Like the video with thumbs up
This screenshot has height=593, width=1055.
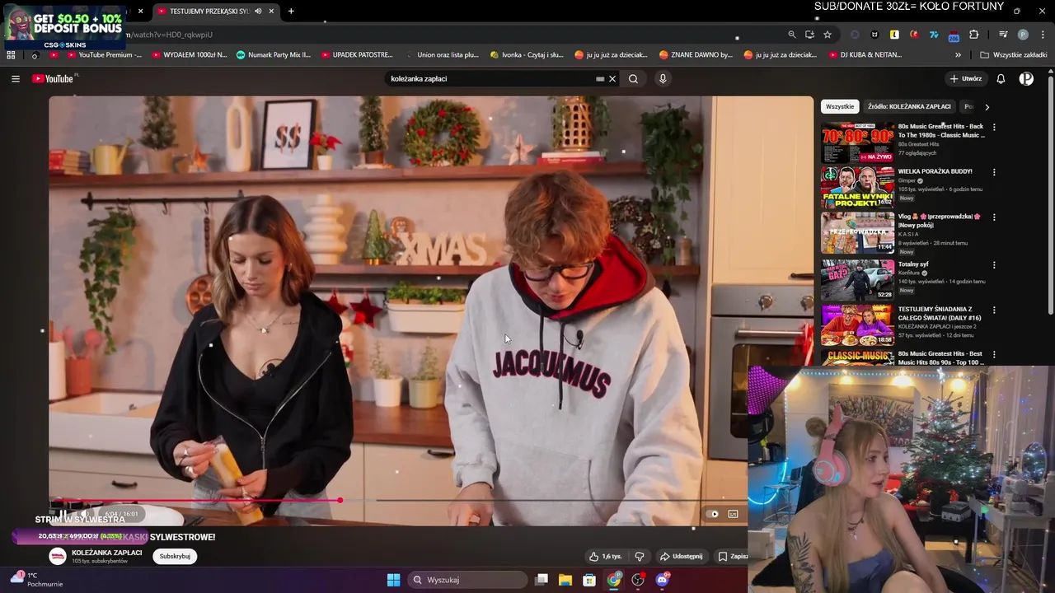coord(605,557)
